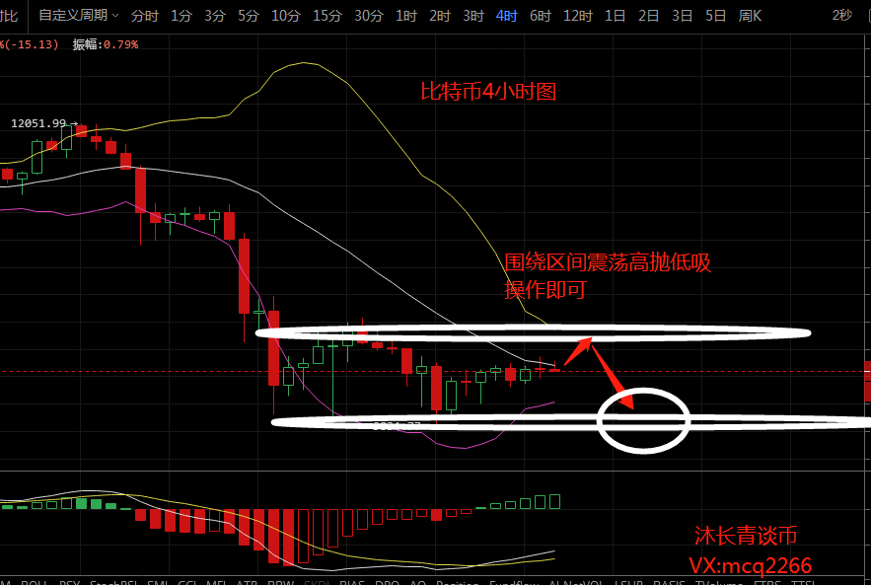Click the 12051.99 high price label
This screenshot has width=871, height=585.
click(38, 123)
